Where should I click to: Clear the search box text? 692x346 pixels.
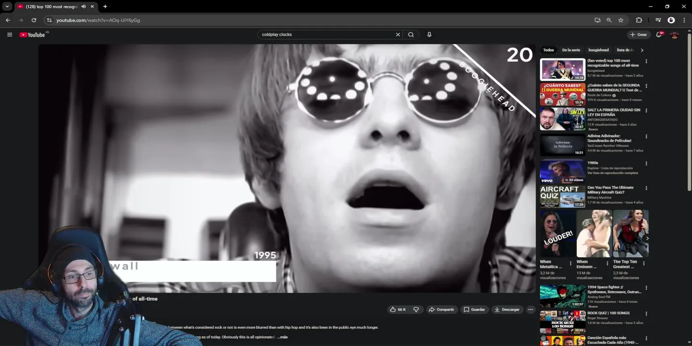[x=397, y=35]
